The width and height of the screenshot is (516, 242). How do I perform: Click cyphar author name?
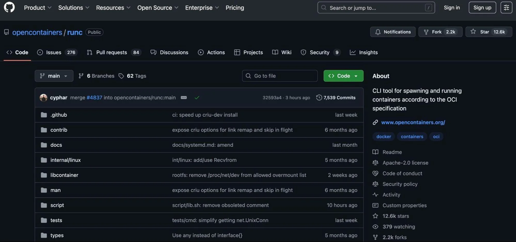point(59,98)
